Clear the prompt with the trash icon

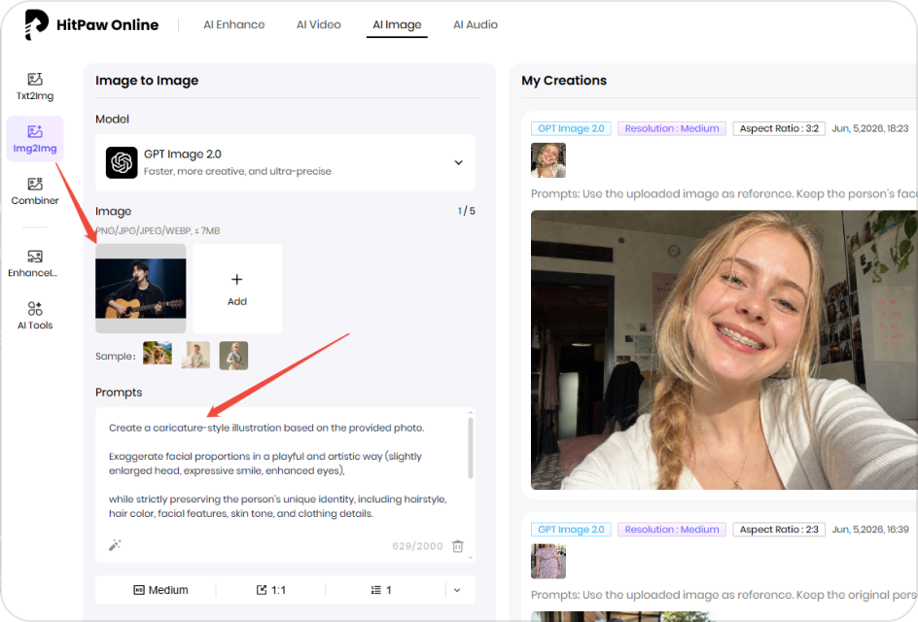click(458, 546)
